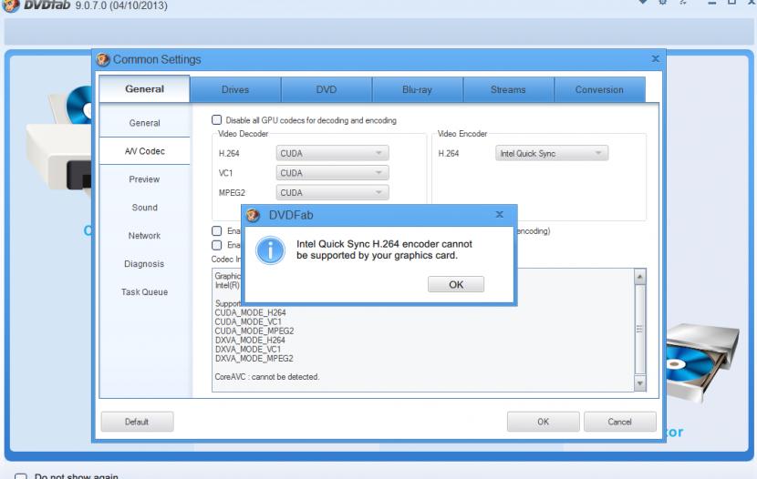This screenshot has width=757, height=479.
Task: Open General section in left sidebar
Action: (x=144, y=123)
